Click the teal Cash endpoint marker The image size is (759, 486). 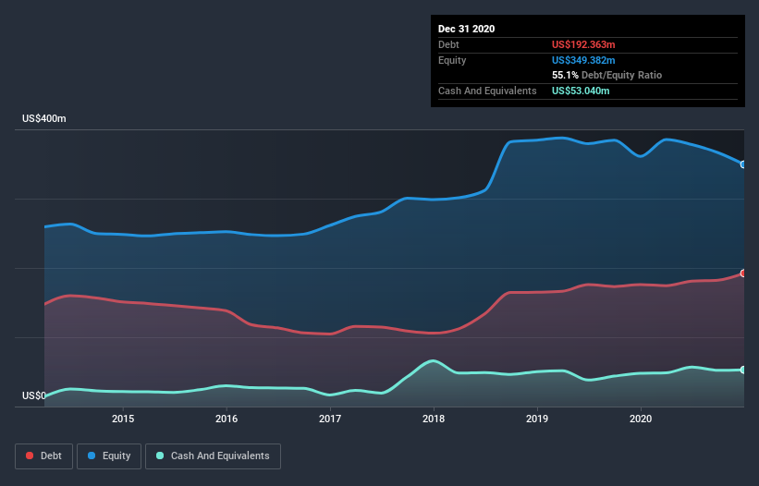coord(743,370)
